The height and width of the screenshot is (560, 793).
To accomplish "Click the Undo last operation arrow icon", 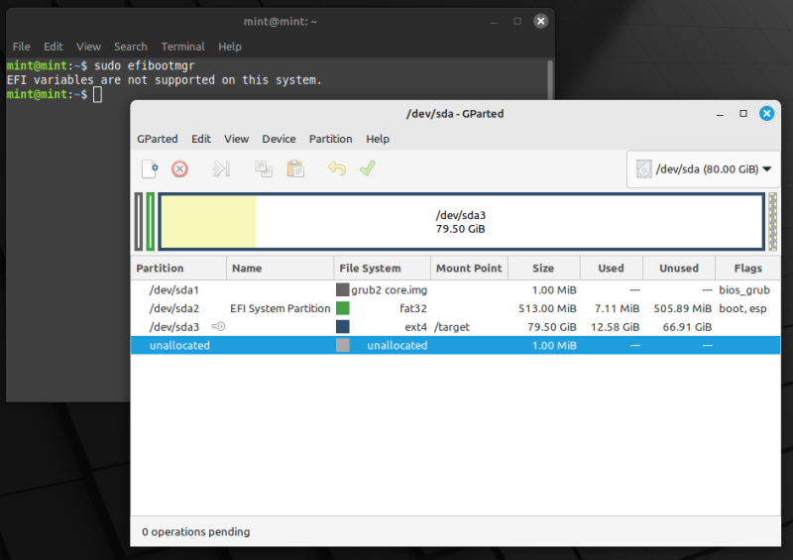I will point(337,168).
